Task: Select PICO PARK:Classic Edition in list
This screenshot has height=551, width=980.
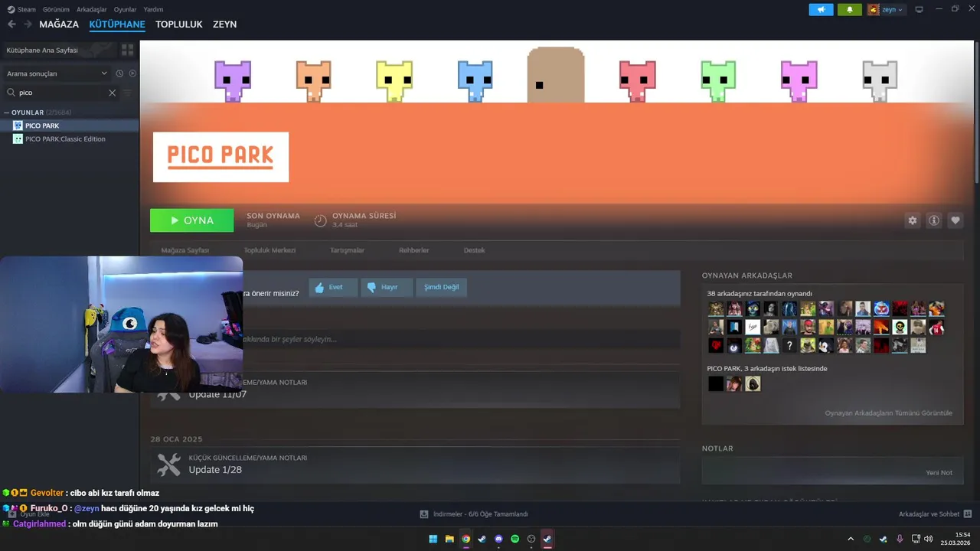Action: coord(70,139)
